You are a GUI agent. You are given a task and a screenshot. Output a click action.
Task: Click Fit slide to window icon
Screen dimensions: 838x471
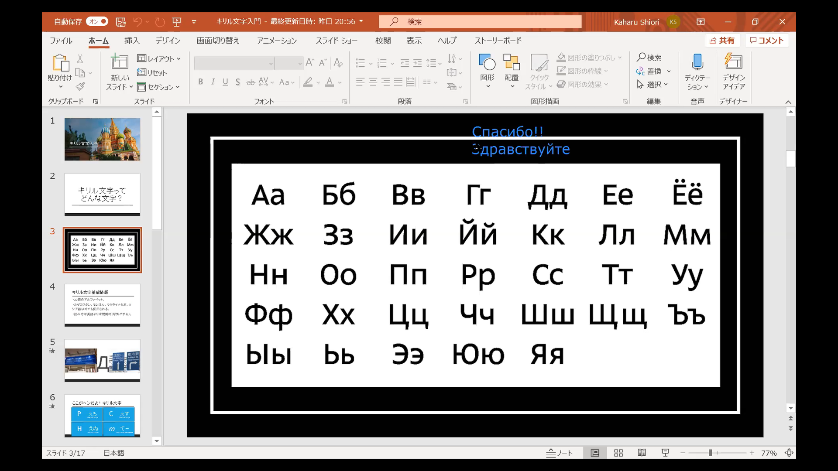coord(789,453)
